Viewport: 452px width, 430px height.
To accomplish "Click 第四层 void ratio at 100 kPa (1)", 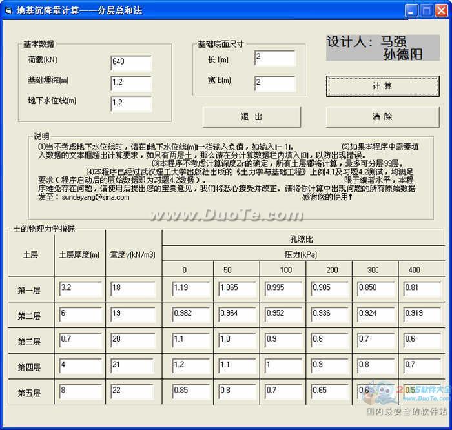I will click(x=283, y=366).
